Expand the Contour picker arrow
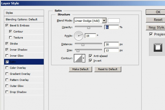This screenshot has width=165, height=110. (84, 58)
